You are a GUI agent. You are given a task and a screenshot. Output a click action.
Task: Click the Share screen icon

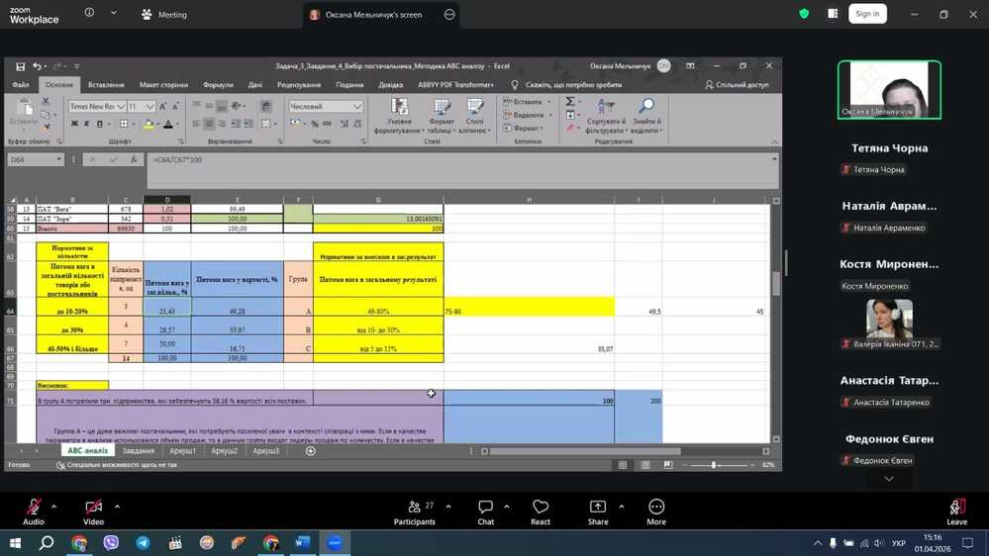pyautogui.click(x=598, y=507)
